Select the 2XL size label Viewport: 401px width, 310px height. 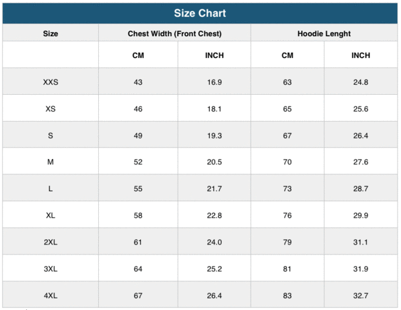(x=50, y=242)
